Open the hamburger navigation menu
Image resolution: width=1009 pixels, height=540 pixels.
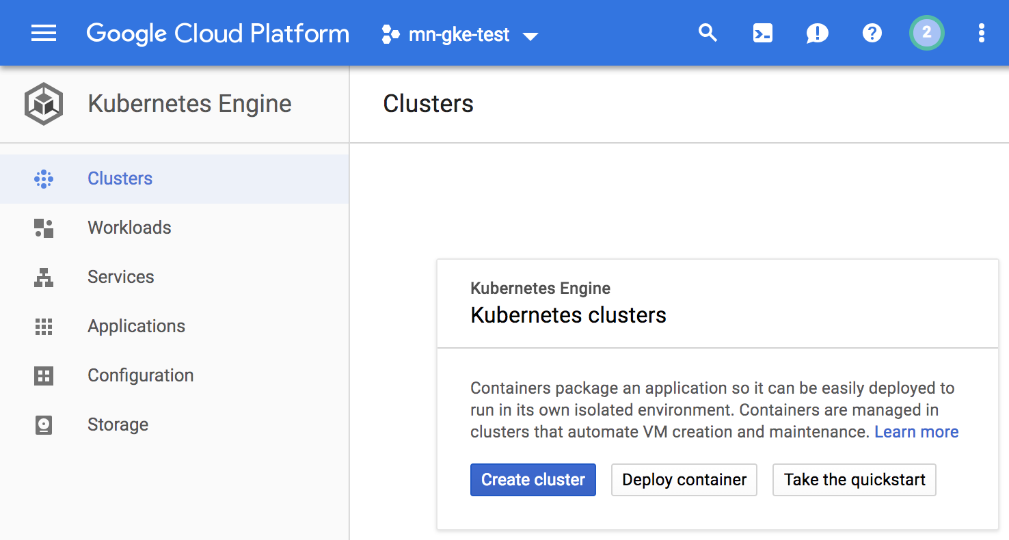point(44,33)
